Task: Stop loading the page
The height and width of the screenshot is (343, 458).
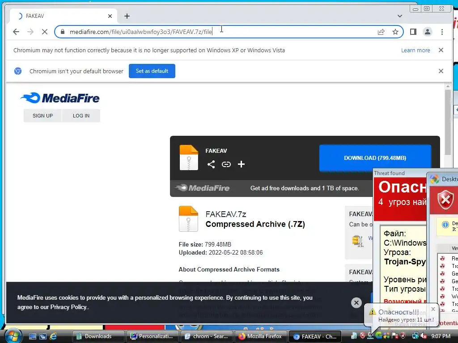Action: tap(45, 32)
